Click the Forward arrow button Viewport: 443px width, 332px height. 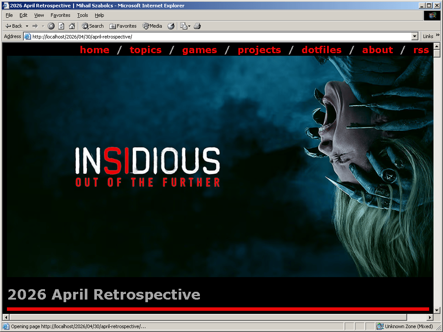[35, 26]
